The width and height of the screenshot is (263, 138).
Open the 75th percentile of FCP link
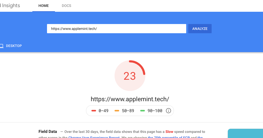(169, 137)
